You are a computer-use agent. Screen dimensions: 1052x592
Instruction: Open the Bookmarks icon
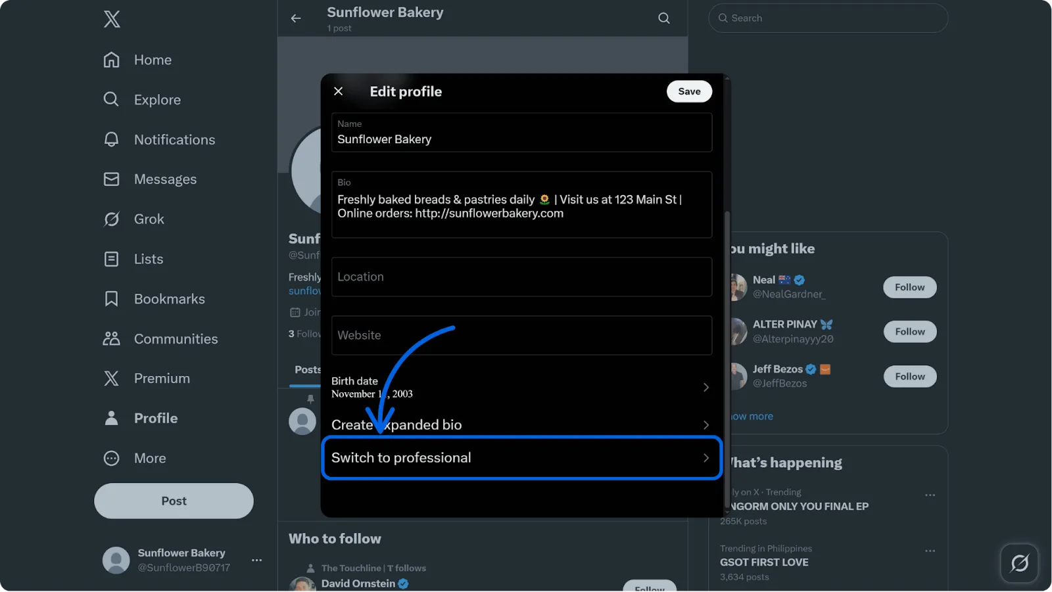point(112,298)
